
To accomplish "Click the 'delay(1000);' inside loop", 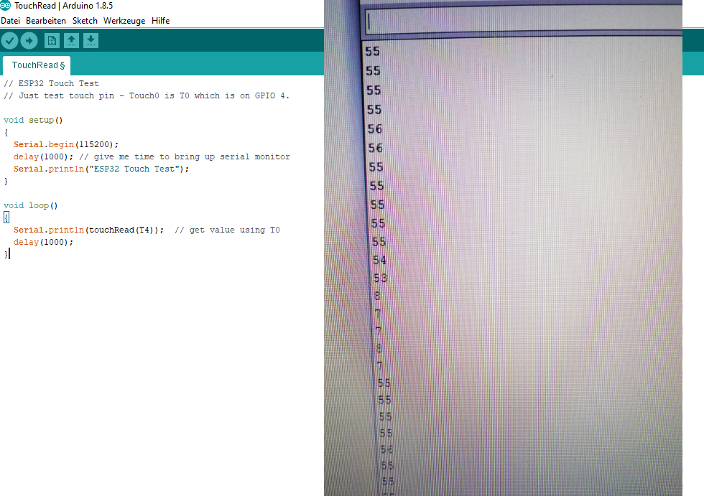I will click(x=43, y=242).
